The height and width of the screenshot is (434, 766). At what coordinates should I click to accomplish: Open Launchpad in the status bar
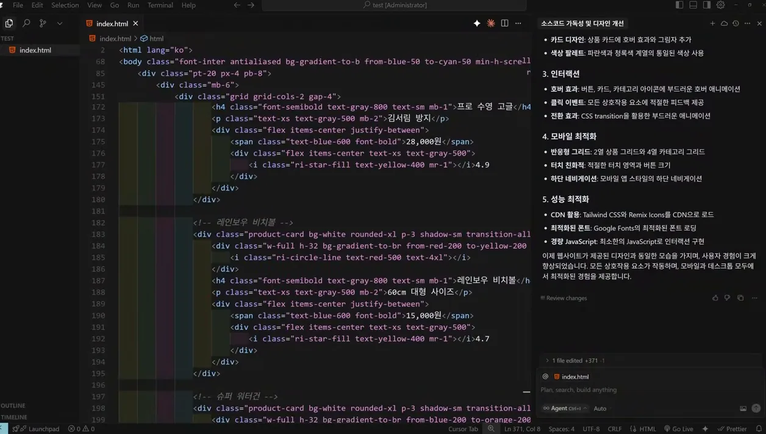point(39,429)
